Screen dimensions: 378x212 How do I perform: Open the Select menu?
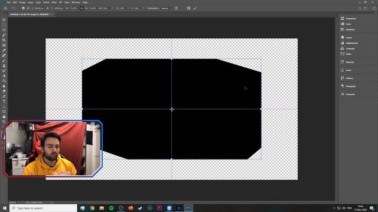point(46,2)
